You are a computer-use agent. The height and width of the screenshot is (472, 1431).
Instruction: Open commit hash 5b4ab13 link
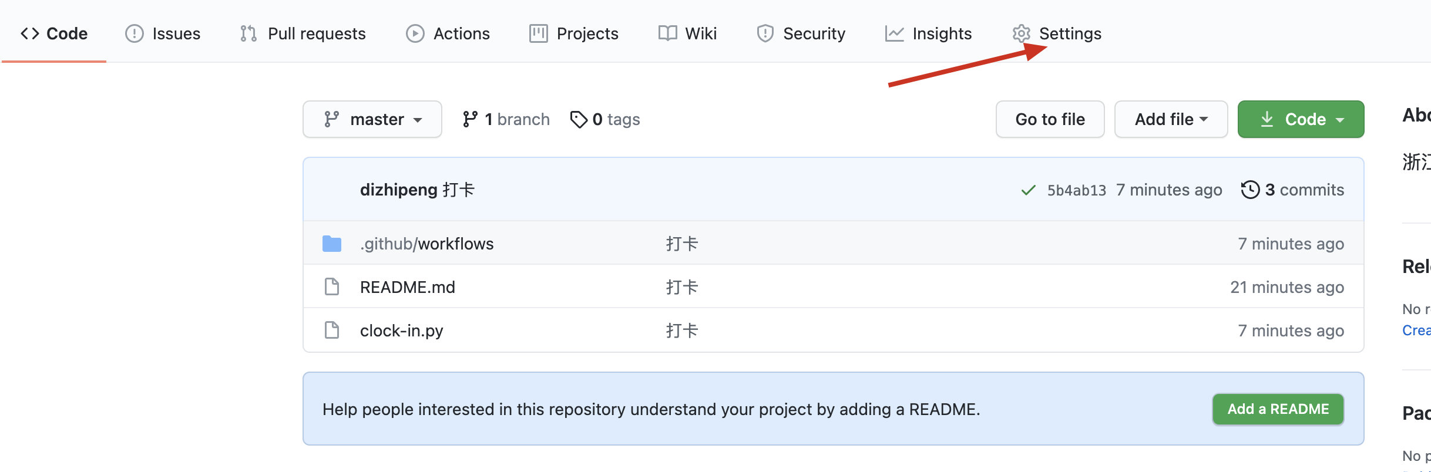click(1076, 190)
